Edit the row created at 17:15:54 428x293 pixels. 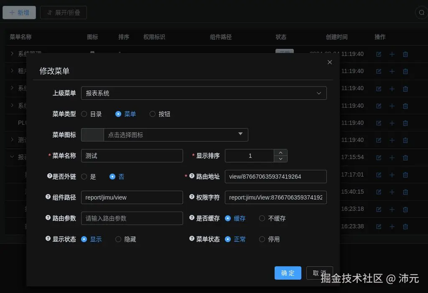tap(379, 157)
